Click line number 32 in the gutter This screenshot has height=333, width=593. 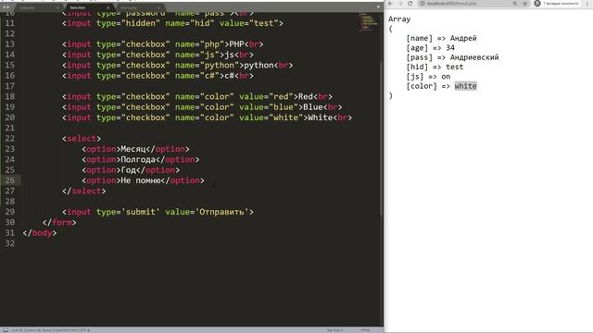coord(9,243)
